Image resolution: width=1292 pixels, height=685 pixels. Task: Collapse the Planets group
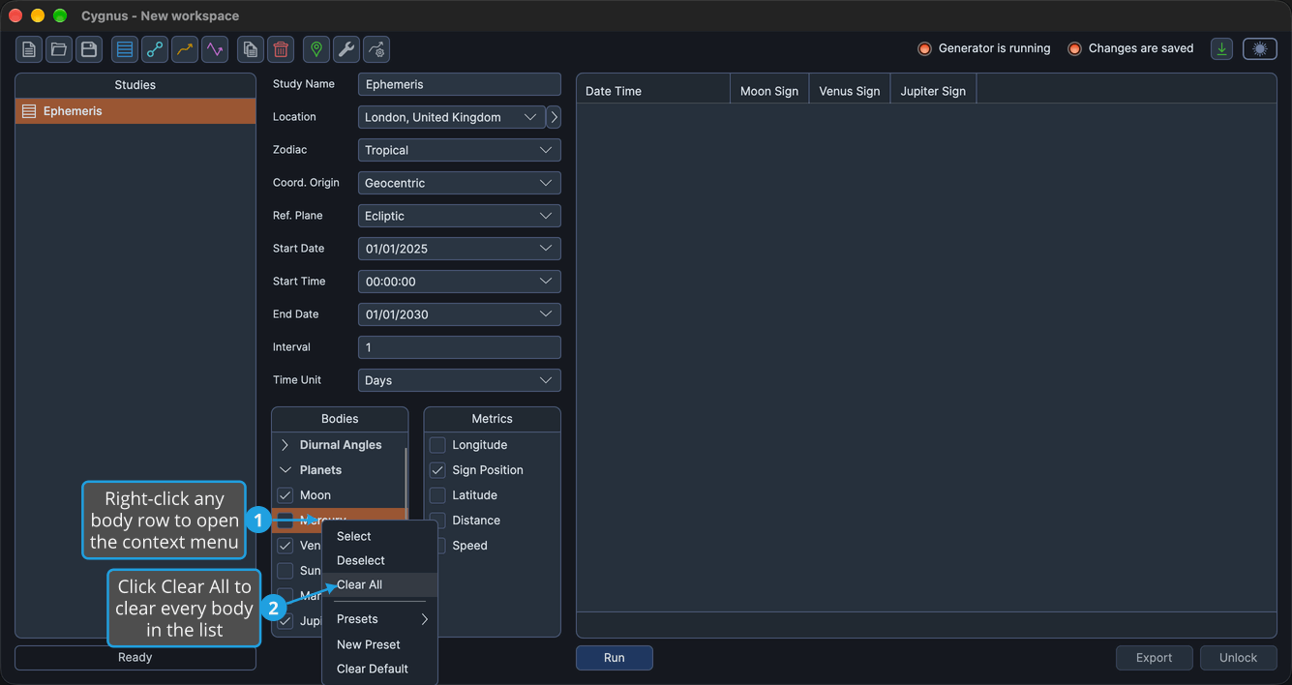285,470
